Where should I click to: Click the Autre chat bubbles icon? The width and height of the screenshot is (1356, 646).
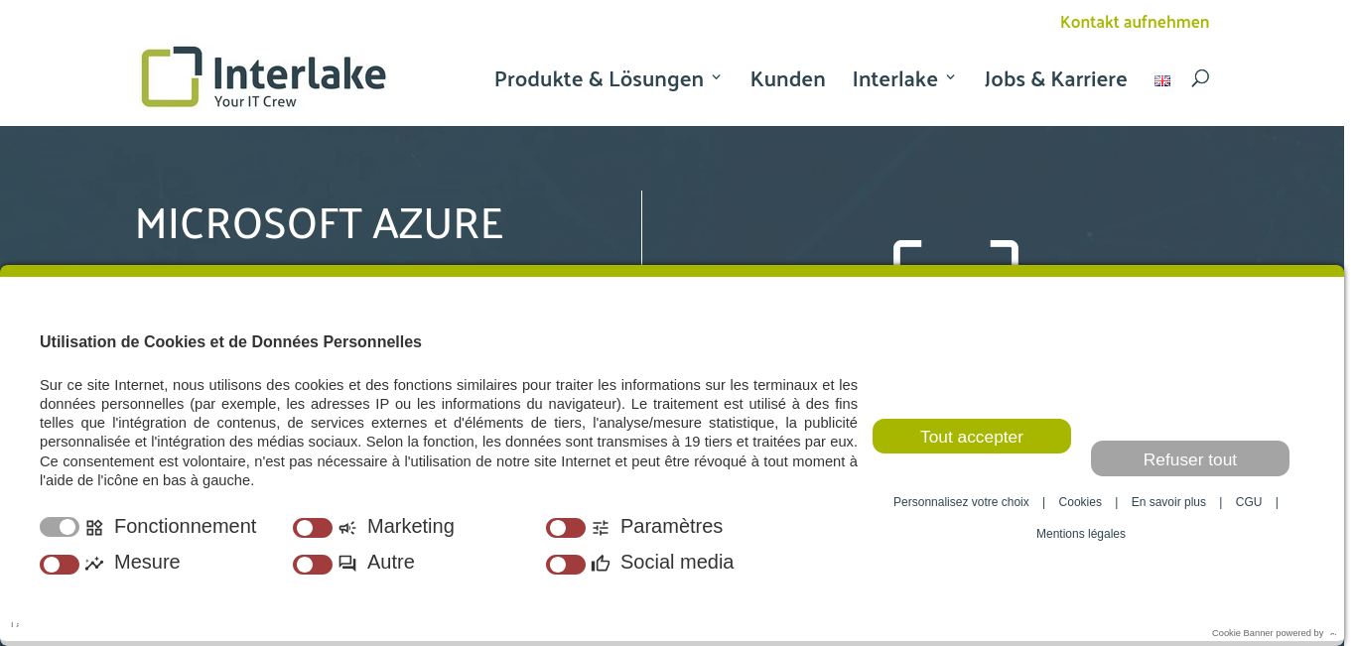click(347, 564)
